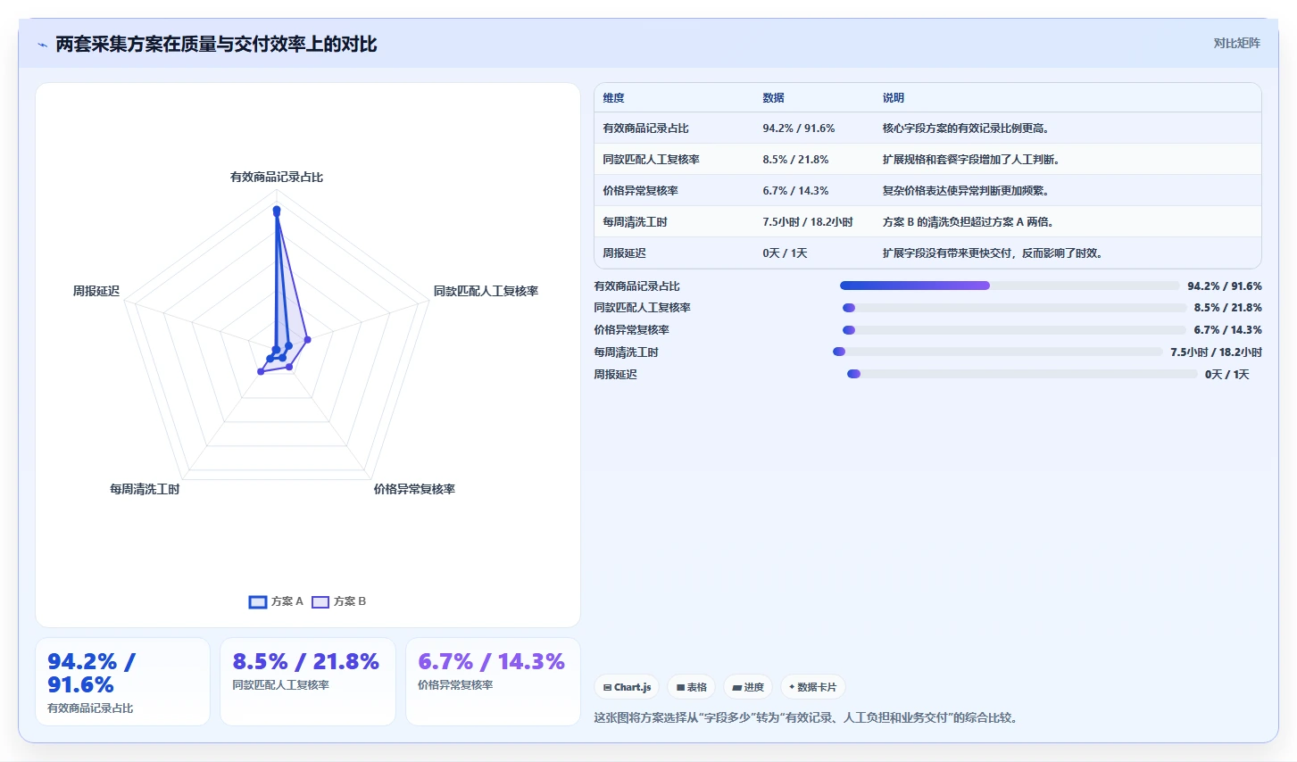Viewport: 1297px width, 762px height.
Task: Click 方案 B's radar point on the 价格异常复核率 axis
Action: pos(289,367)
